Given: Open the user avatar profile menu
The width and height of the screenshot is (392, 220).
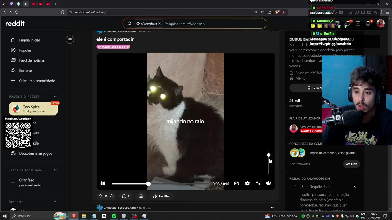Looking at the screenshot, I should pos(380,24).
